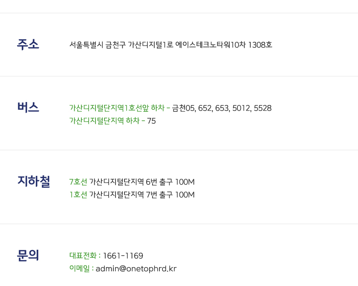Click bus number 5528
Image resolution: width=358 pixels, height=286 pixels.
pos(263,108)
